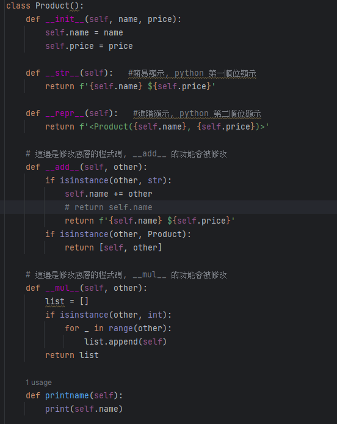The image size is (337, 424).
Task: Click the comment "#進階顯示, python 第二順位顯示"
Action: [197, 114]
